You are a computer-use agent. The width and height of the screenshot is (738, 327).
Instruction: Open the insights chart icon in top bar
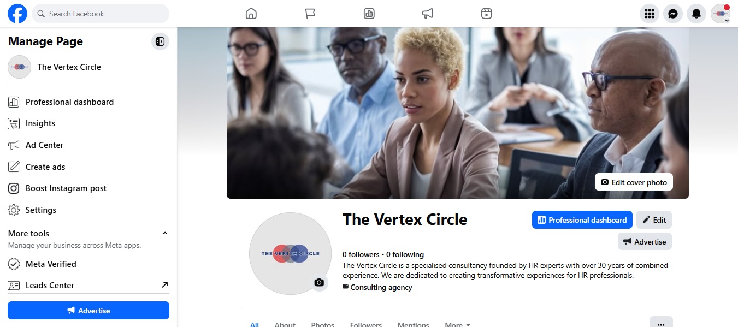point(369,14)
